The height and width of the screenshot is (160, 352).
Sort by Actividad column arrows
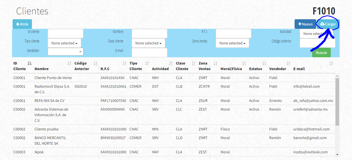171,63
